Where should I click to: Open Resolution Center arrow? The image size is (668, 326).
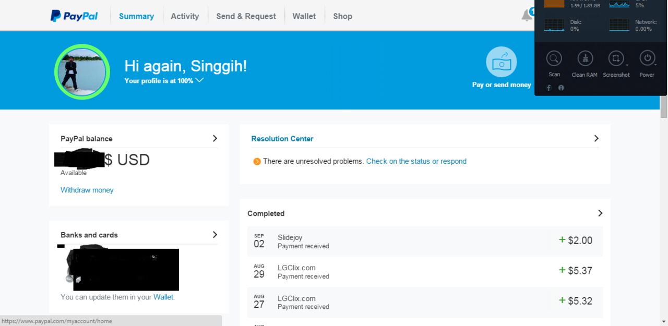click(x=596, y=138)
